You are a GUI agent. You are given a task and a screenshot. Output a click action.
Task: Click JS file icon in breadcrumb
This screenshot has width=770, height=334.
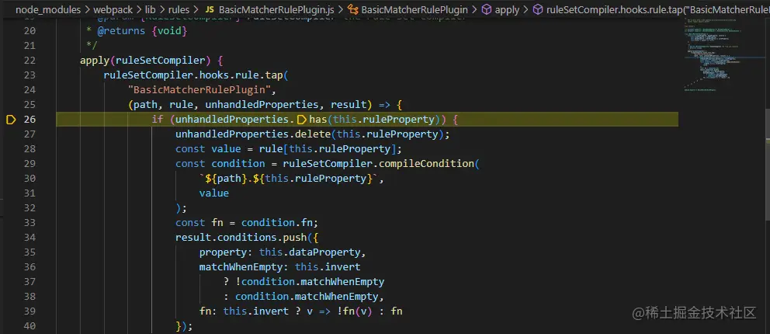tap(210, 9)
